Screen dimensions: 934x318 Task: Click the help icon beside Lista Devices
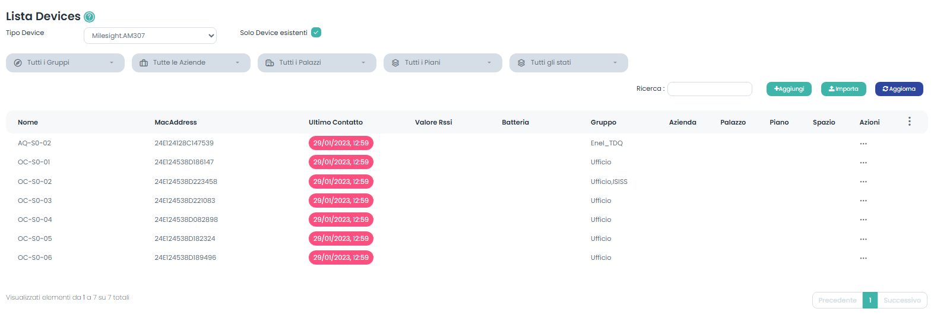click(90, 17)
